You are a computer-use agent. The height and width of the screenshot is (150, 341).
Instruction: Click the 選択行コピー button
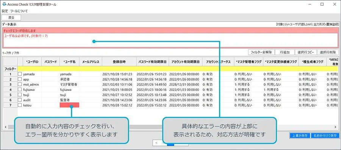(306, 52)
